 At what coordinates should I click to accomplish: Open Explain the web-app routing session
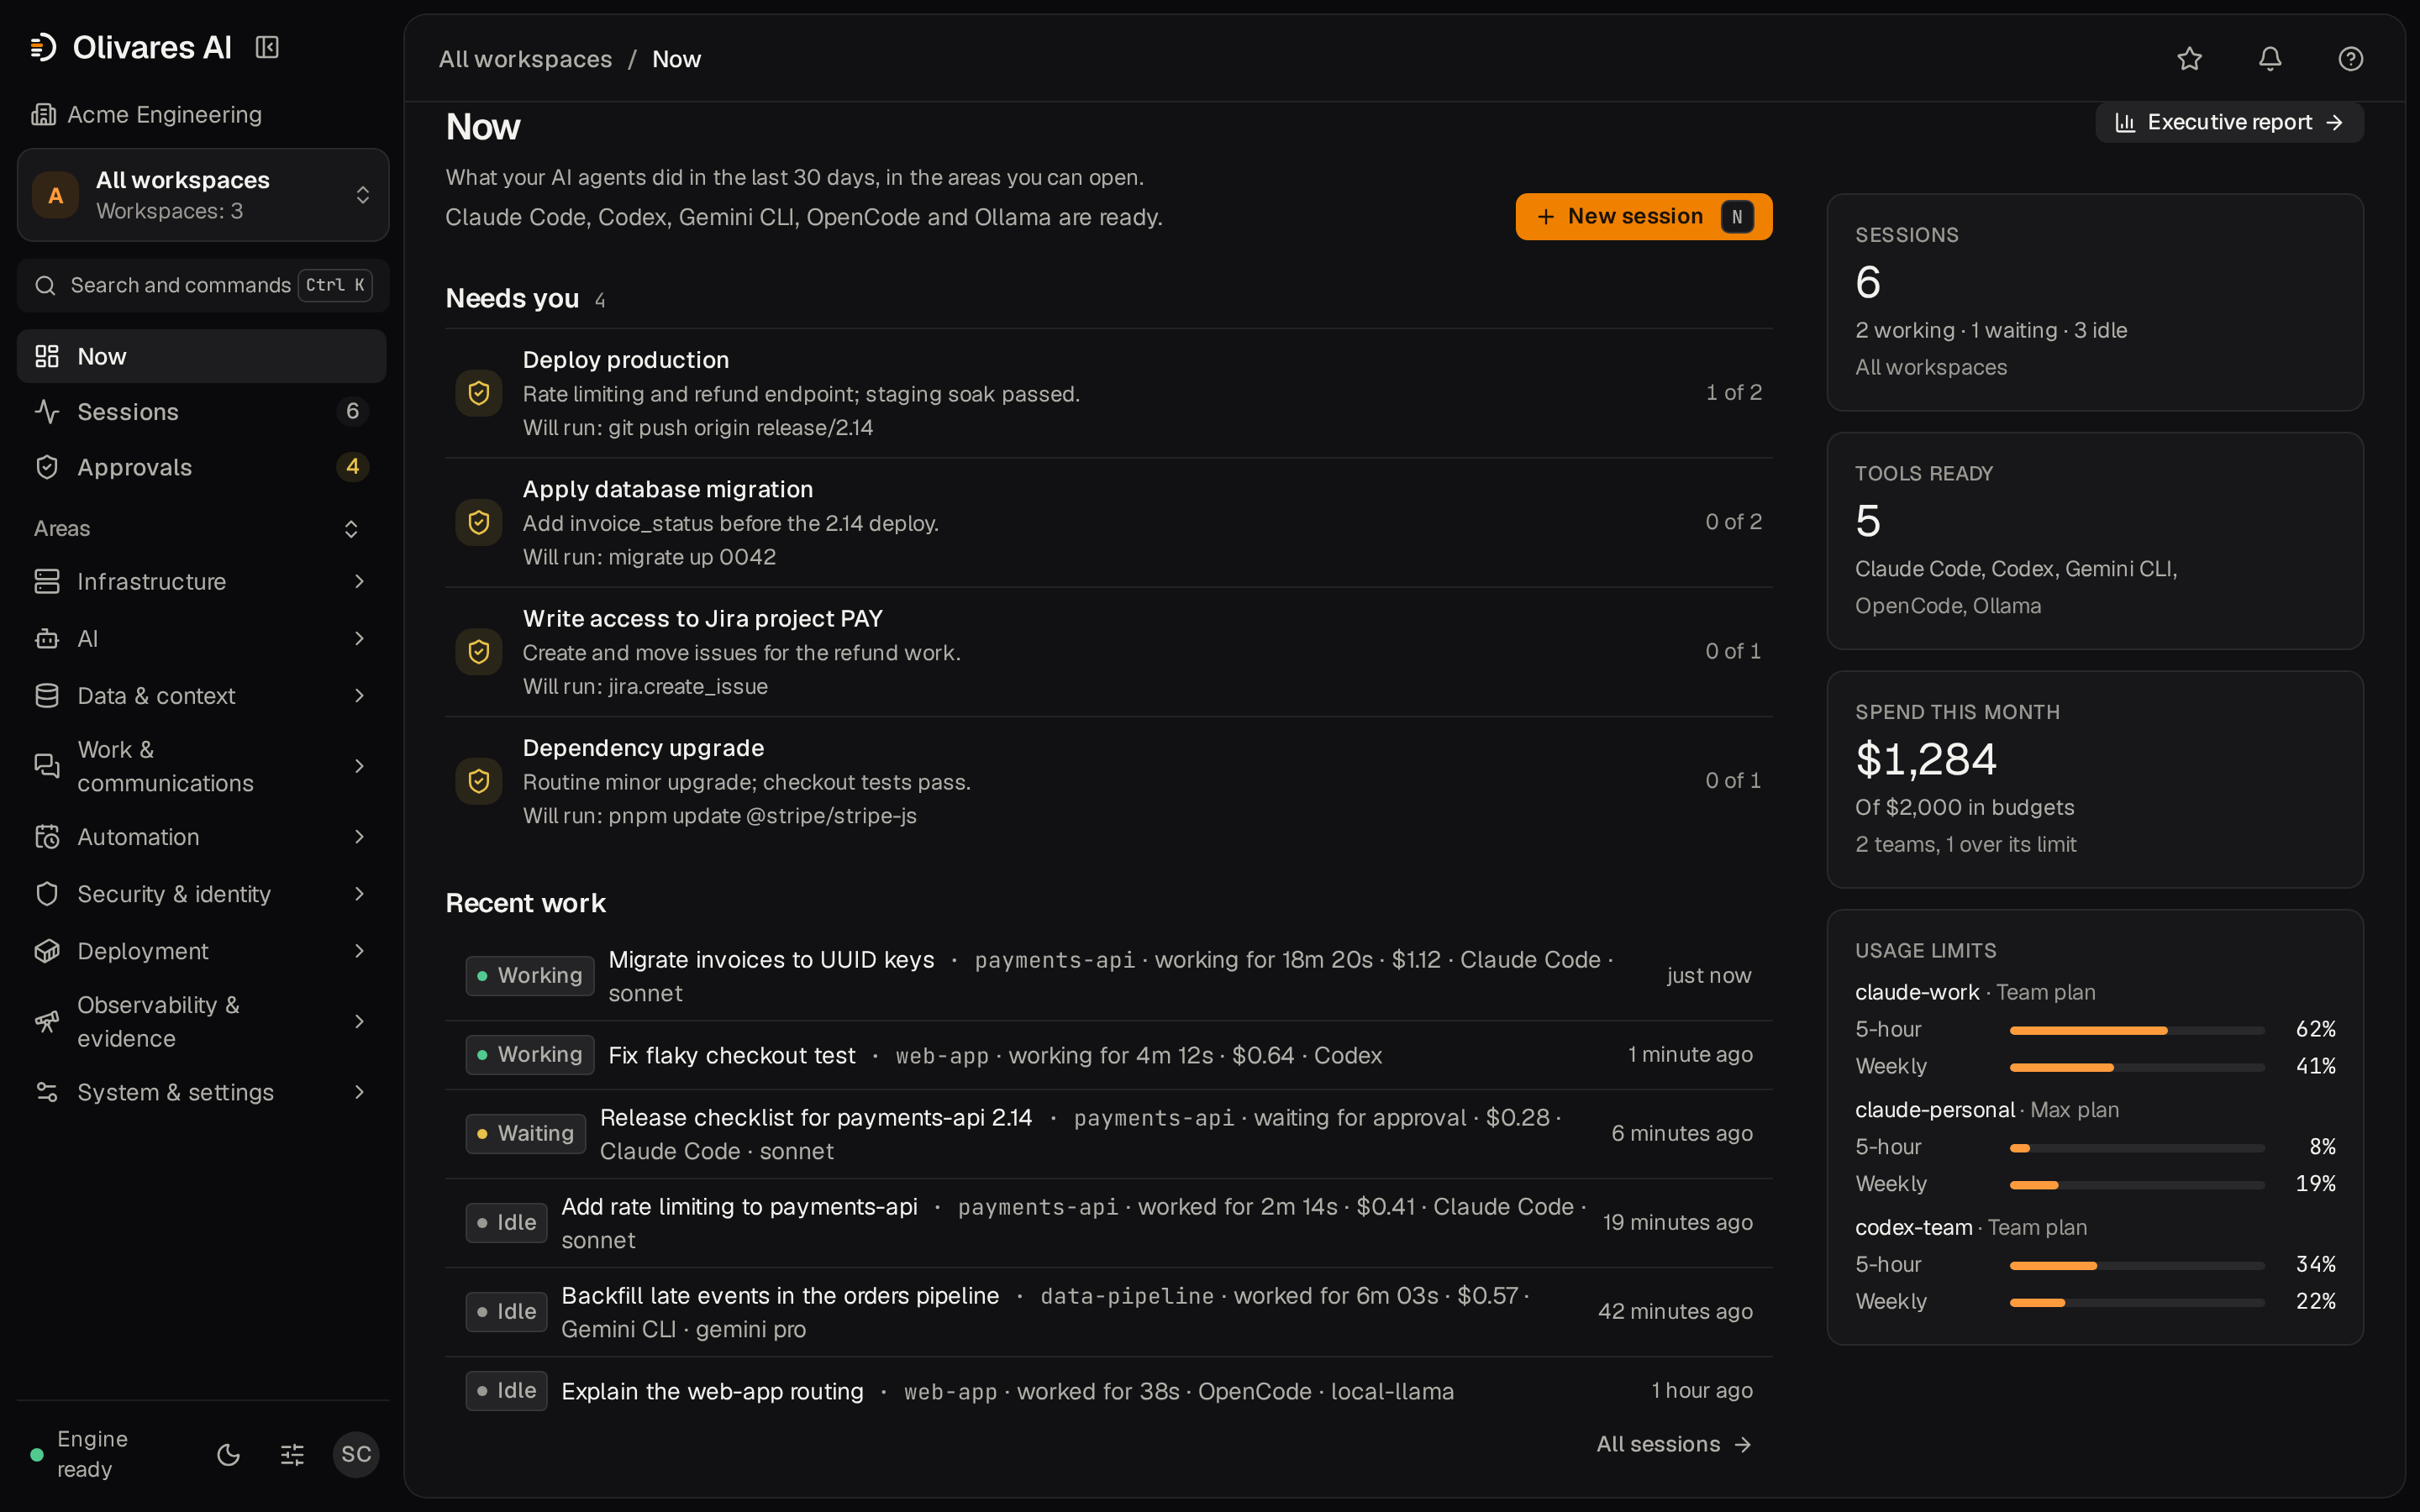click(1109, 1391)
